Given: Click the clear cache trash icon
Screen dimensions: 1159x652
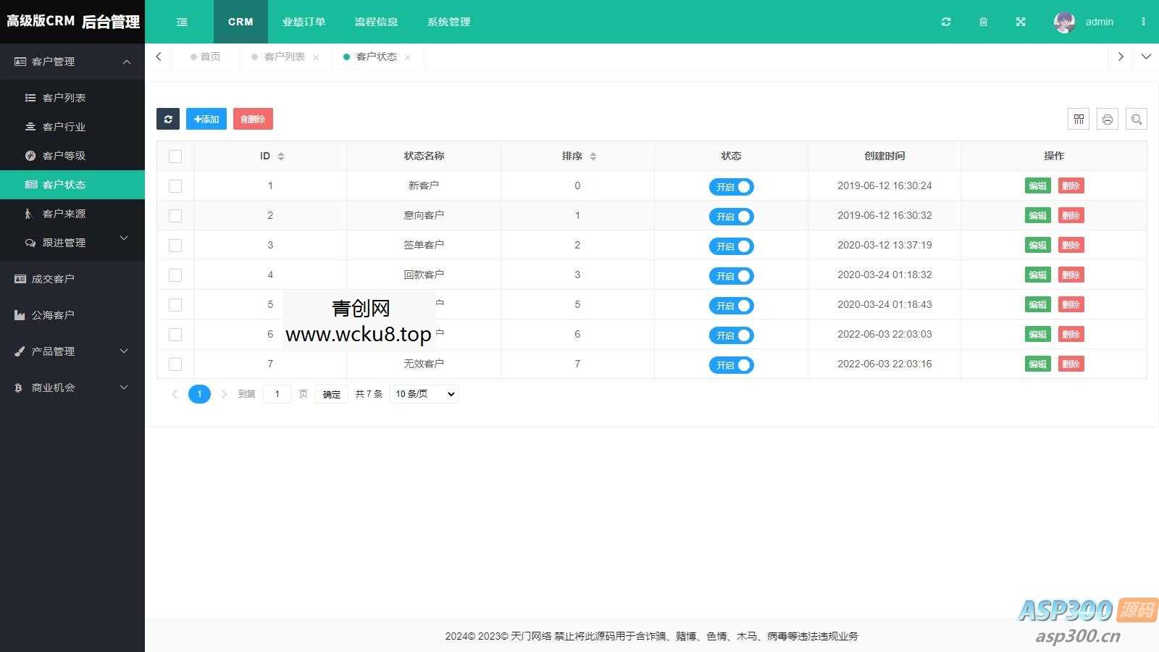Looking at the screenshot, I should tap(983, 22).
